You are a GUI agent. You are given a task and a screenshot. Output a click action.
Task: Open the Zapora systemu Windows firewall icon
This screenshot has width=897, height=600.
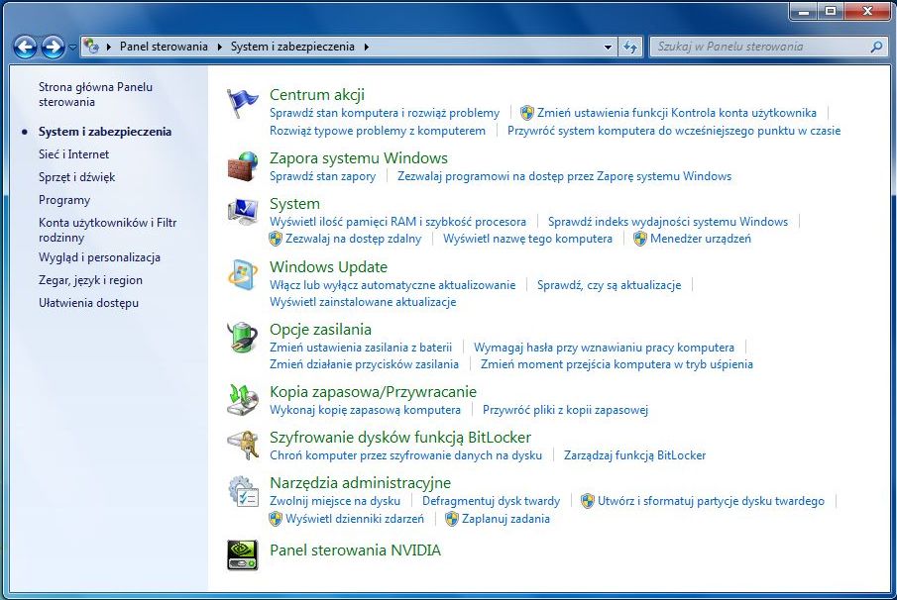243,166
